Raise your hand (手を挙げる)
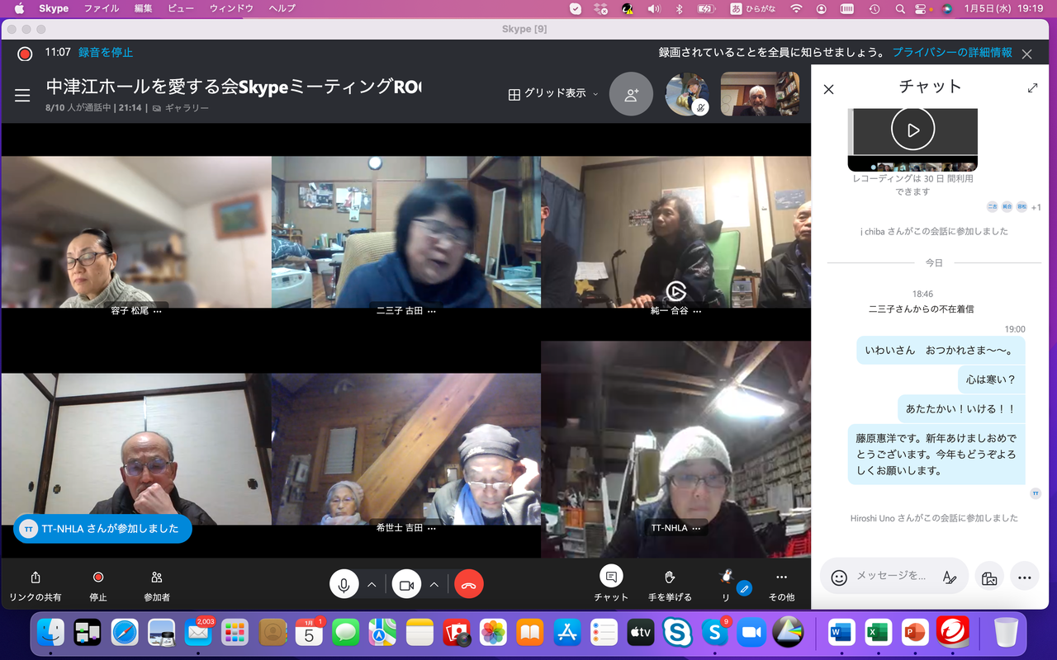The image size is (1057, 660). coord(670,585)
